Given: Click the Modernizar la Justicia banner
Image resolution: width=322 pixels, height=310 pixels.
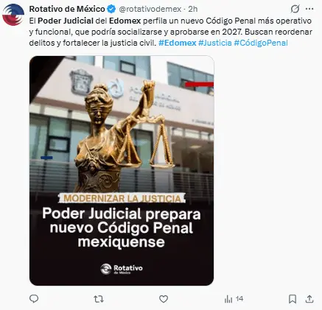Looking at the screenshot, I should (122, 198).
